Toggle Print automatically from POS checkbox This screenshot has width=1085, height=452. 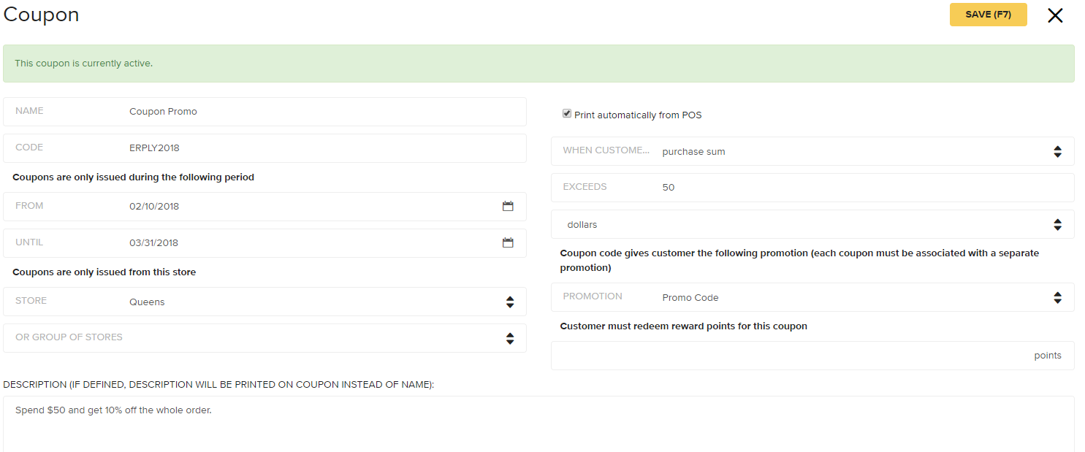[566, 114]
